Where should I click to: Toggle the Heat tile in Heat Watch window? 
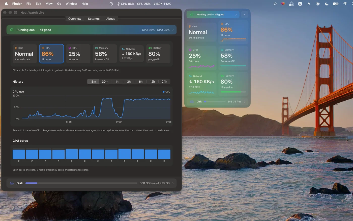[25, 54]
